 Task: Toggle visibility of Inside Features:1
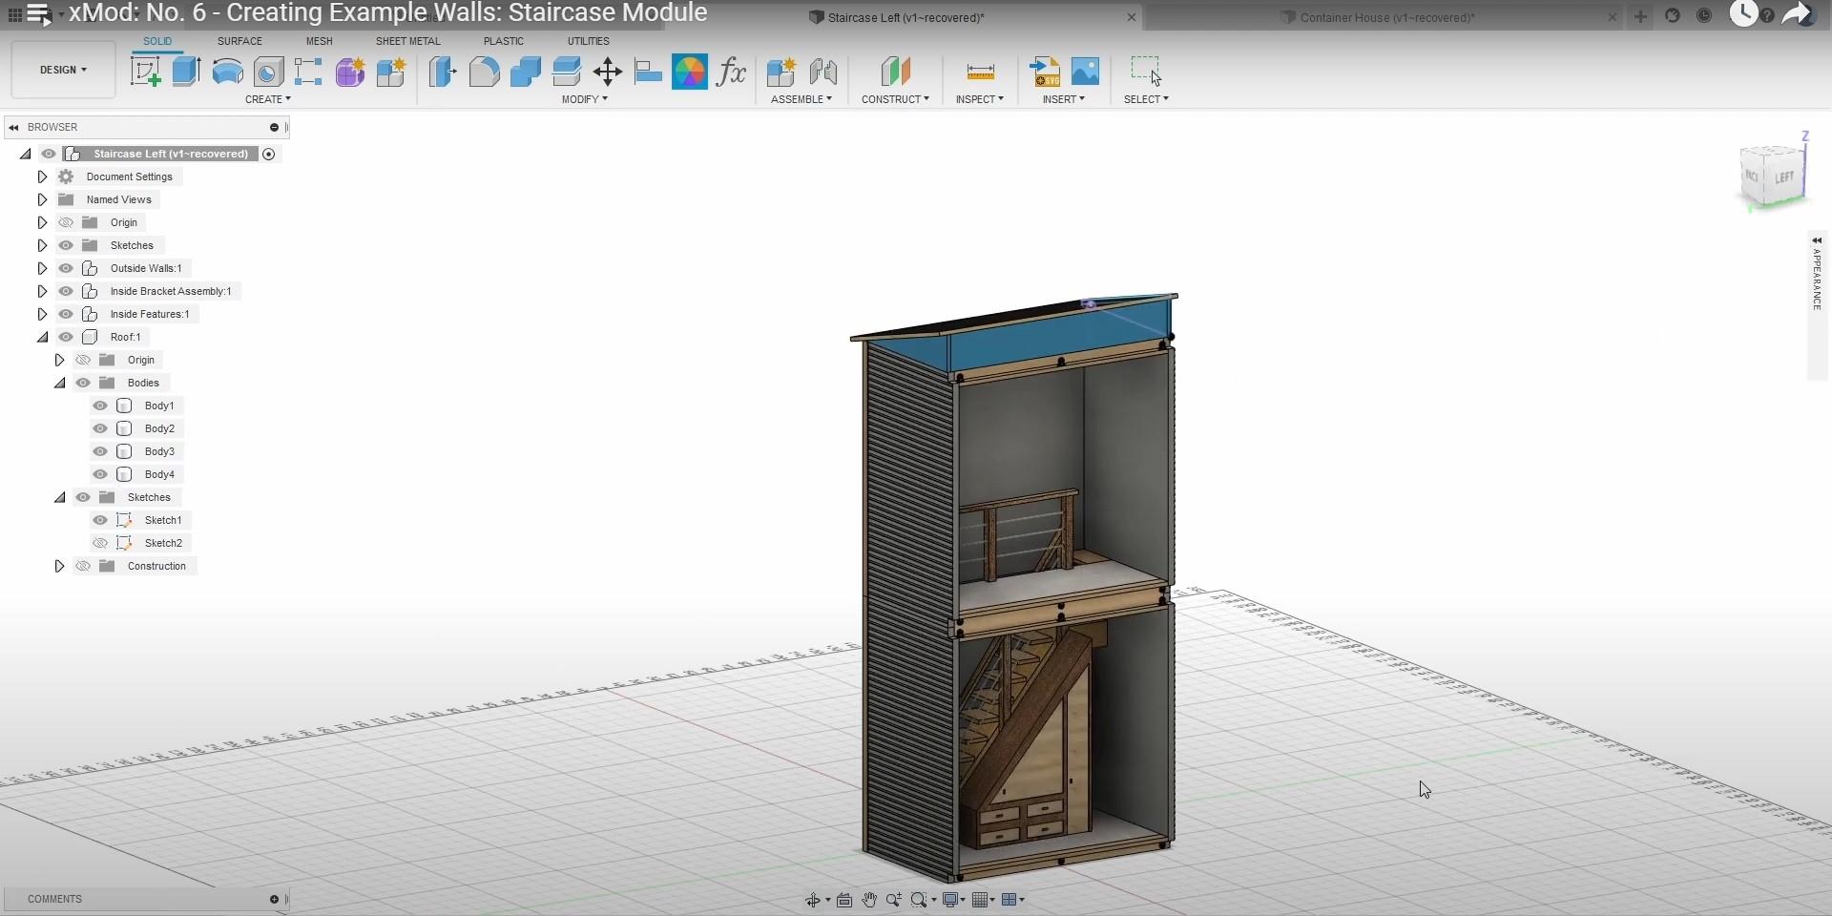(66, 314)
